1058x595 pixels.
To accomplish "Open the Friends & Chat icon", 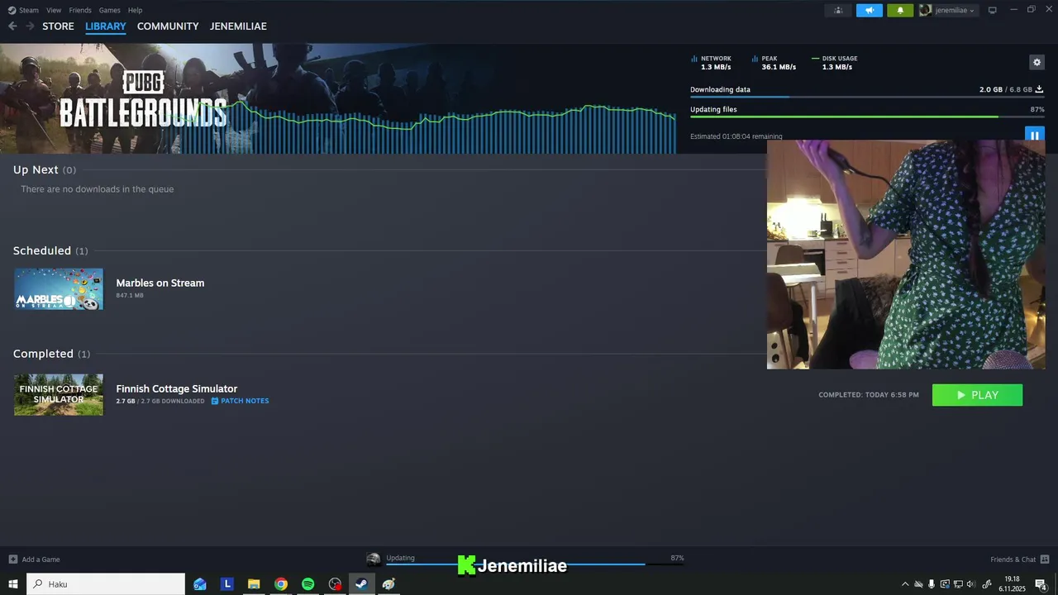I will 1045,559.
